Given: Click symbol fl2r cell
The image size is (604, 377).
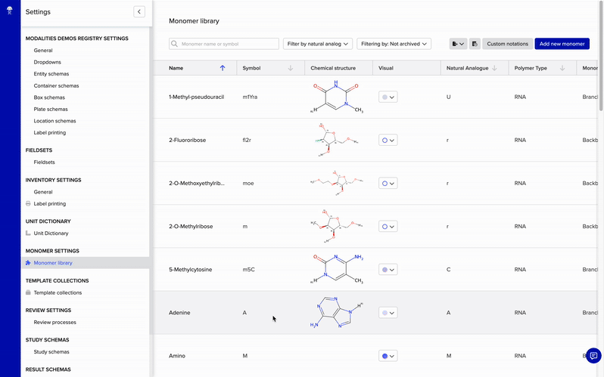Looking at the screenshot, I should [247, 140].
